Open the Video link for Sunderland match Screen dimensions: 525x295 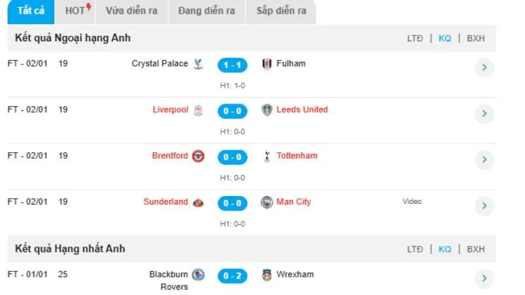tap(412, 201)
